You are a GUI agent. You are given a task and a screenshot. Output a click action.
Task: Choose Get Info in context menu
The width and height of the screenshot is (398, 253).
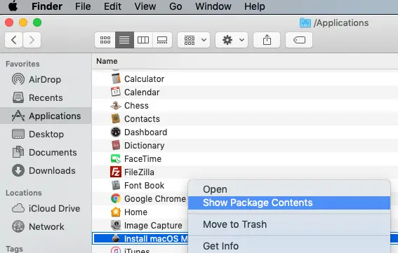click(x=221, y=246)
